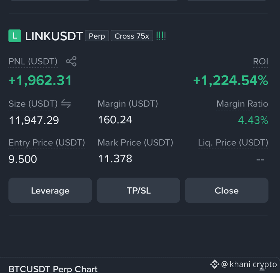This screenshot has height=273, width=280.
Task: Open the LINKUSDT pair name
Action: point(54,36)
